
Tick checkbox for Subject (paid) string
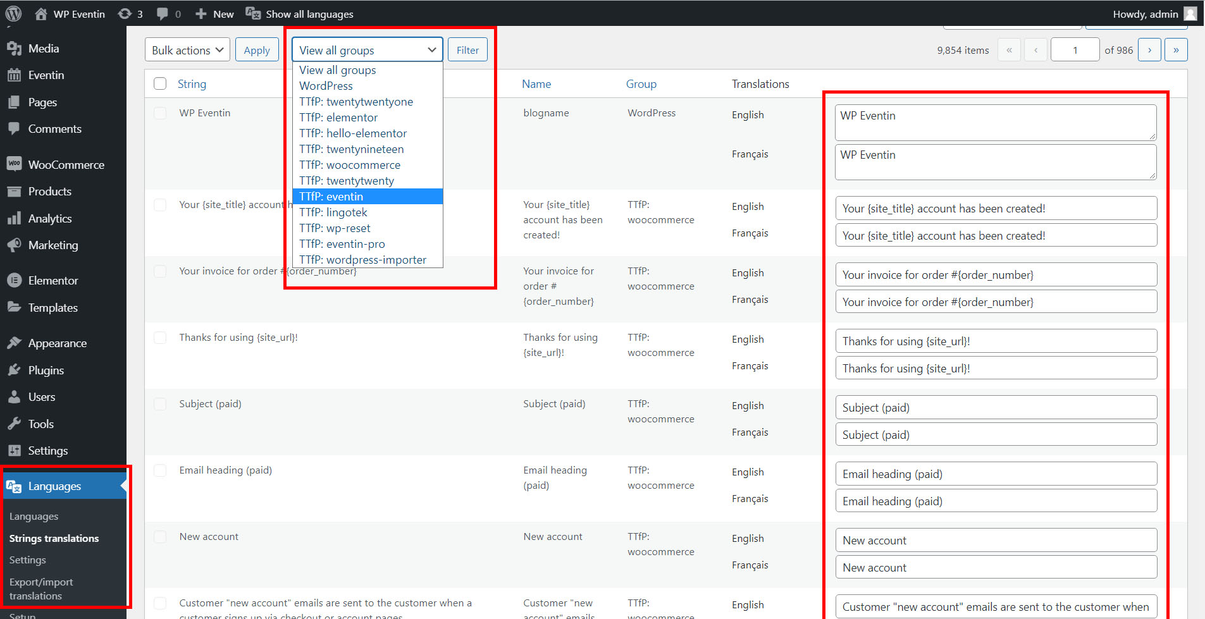click(x=160, y=404)
